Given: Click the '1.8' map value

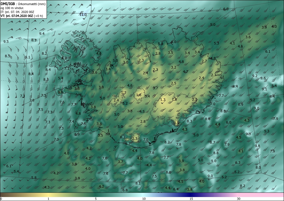Looking at the screenshot, I should (174, 99).
